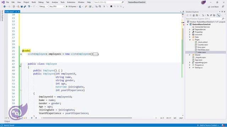Open FetchData.razor in Solution Explorer

(203, 50)
